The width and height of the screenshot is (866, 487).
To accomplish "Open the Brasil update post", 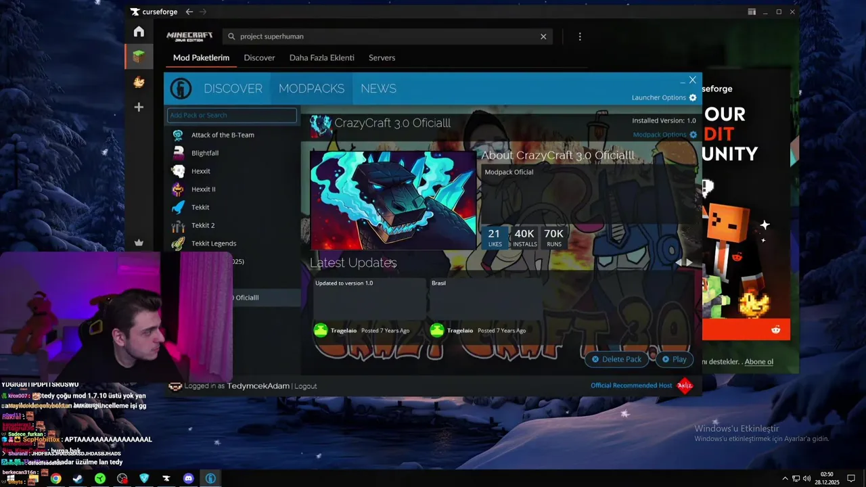I will click(x=486, y=298).
